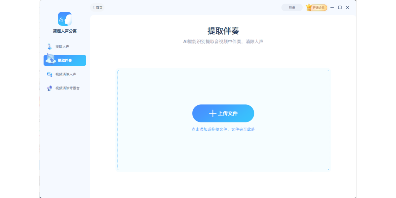Click the 视频消除背景音 sidebar icon
396x198 pixels.
click(49, 88)
